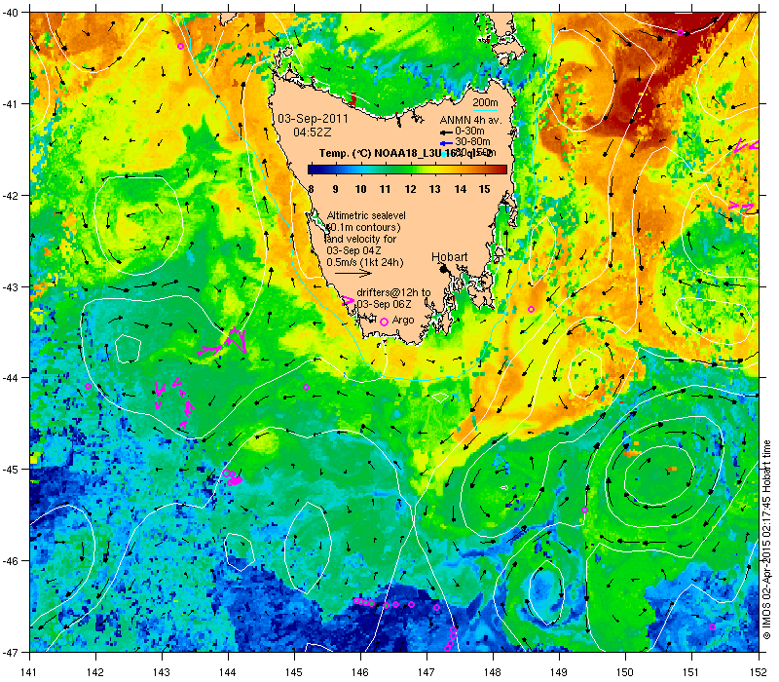
Task: Click the '200m' depth contour label
Action: [485, 103]
